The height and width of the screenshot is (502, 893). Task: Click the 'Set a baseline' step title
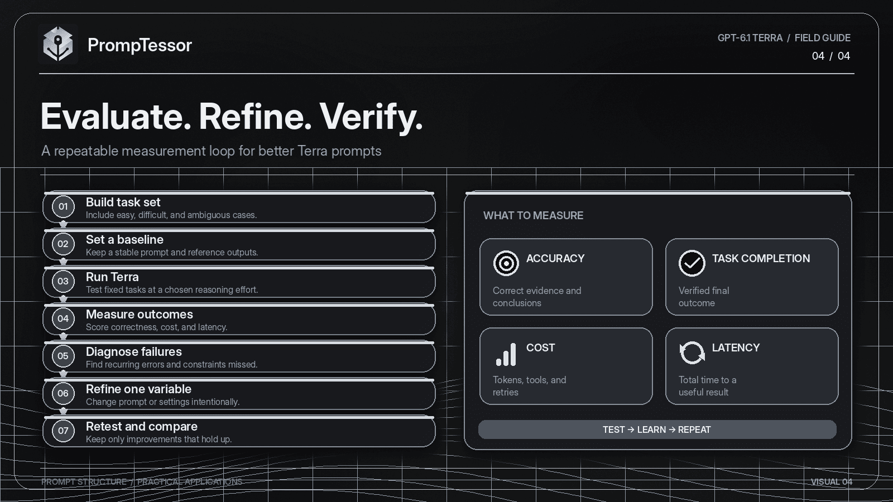124,239
